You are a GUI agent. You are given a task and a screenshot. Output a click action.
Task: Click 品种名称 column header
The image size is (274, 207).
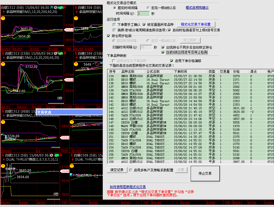(132, 72)
